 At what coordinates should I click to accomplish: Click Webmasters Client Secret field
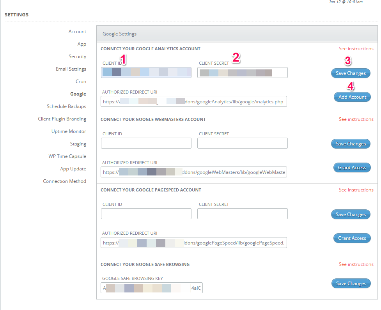pos(242,143)
